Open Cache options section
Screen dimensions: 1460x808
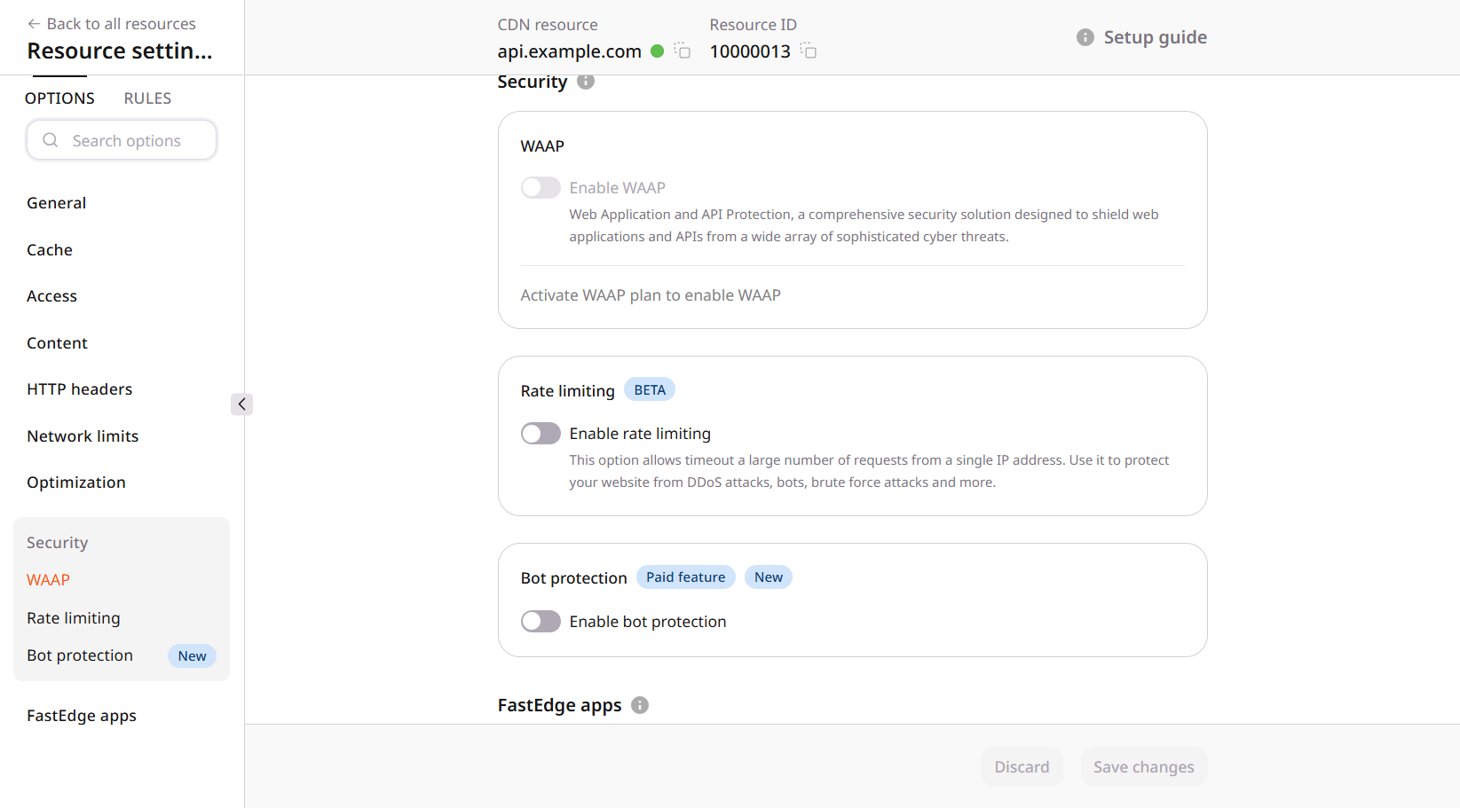point(50,250)
